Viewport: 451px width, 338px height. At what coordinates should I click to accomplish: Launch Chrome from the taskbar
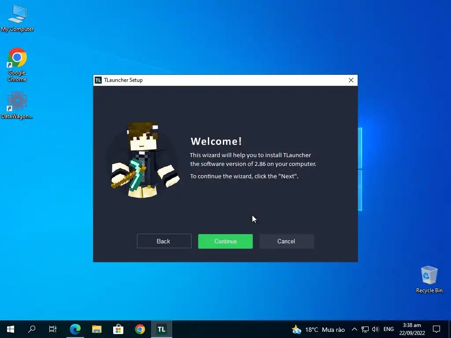click(140, 329)
